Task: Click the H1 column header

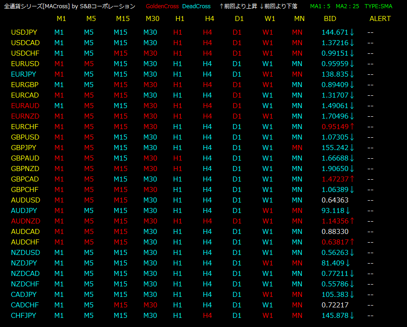Action: [x=180, y=19]
